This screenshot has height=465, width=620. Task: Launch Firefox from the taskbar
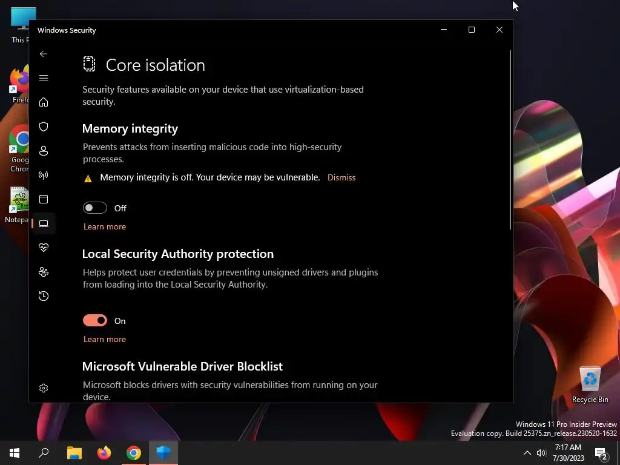pyautogui.click(x=104, y=453)
